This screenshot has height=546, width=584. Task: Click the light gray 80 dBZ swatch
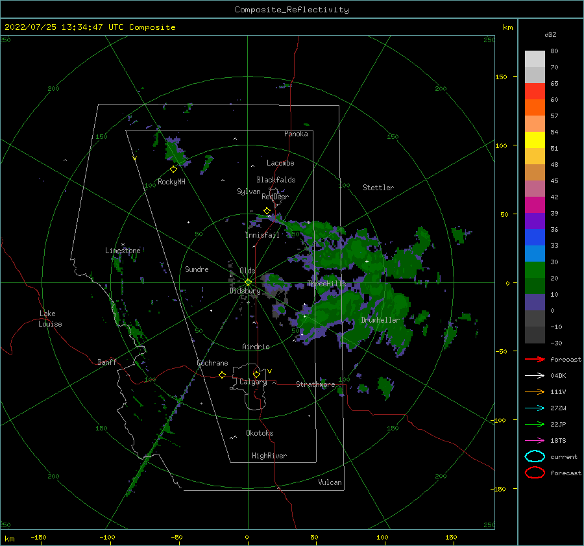point(535,58)
